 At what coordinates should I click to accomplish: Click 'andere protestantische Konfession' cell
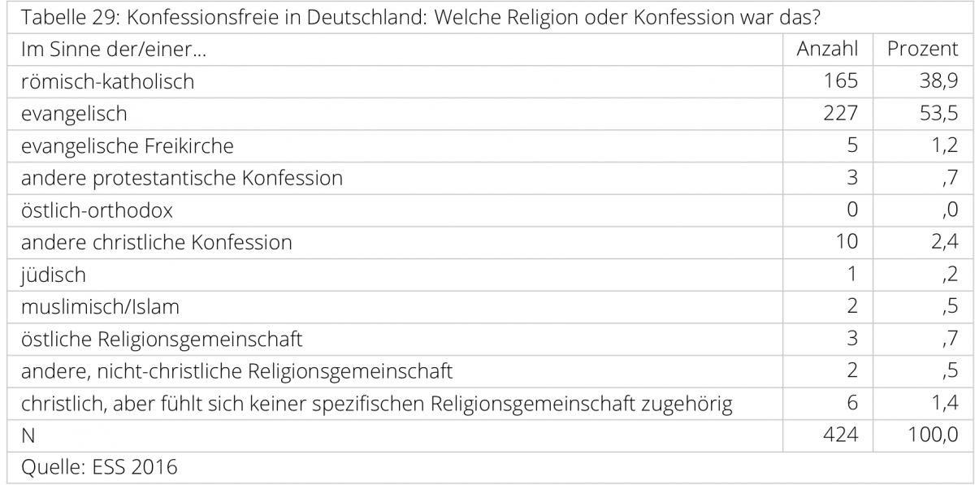(x=181, y=178)
